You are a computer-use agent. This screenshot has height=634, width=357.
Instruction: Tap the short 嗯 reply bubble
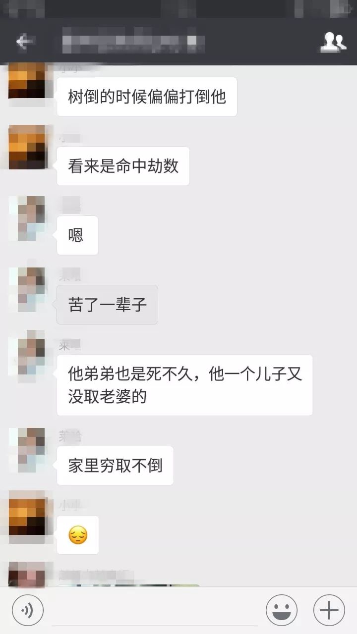tap(77, 235)
